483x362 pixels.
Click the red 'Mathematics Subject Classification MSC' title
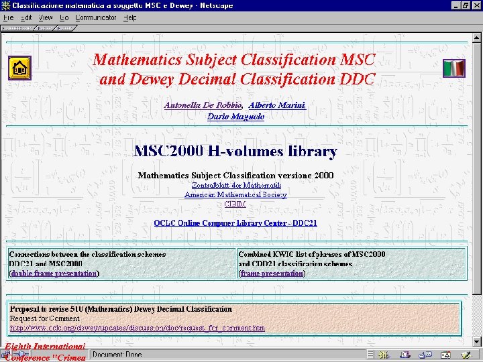234,60
